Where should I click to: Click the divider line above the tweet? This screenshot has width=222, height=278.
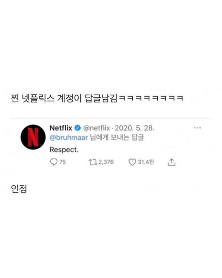click(x=111, y=119)
